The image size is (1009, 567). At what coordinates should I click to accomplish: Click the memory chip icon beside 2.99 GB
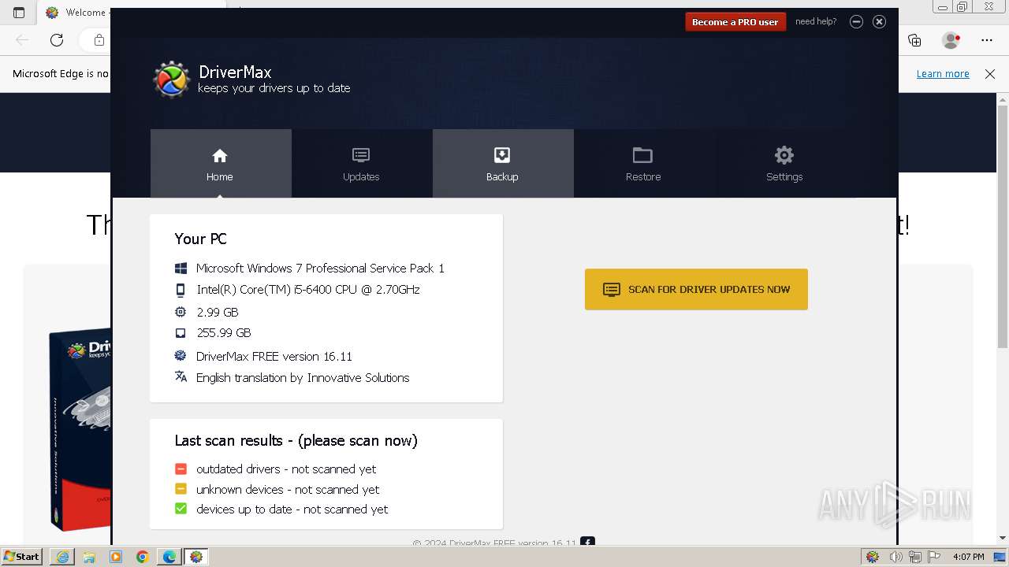tap(181, 312)
